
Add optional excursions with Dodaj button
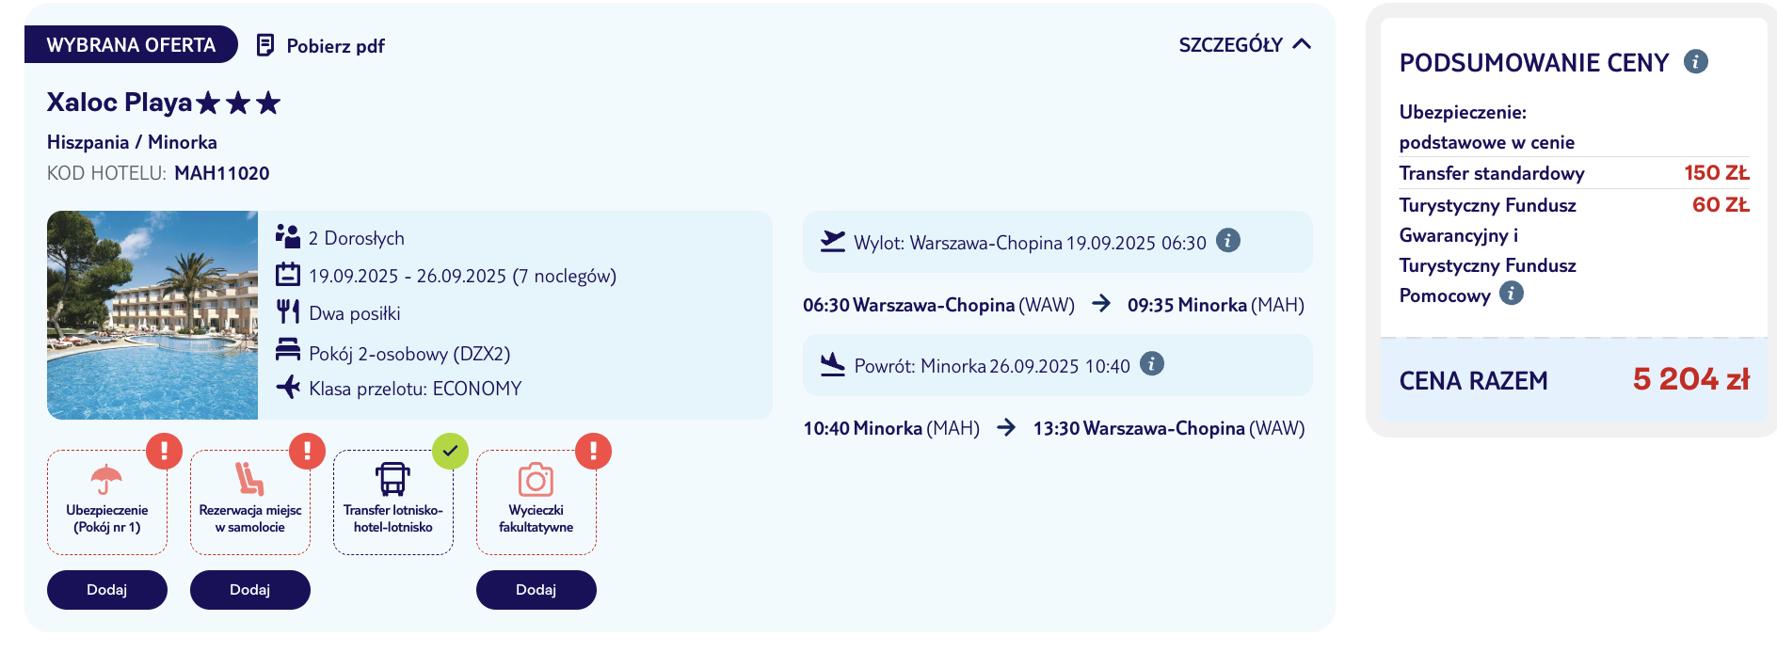(536, 590)
